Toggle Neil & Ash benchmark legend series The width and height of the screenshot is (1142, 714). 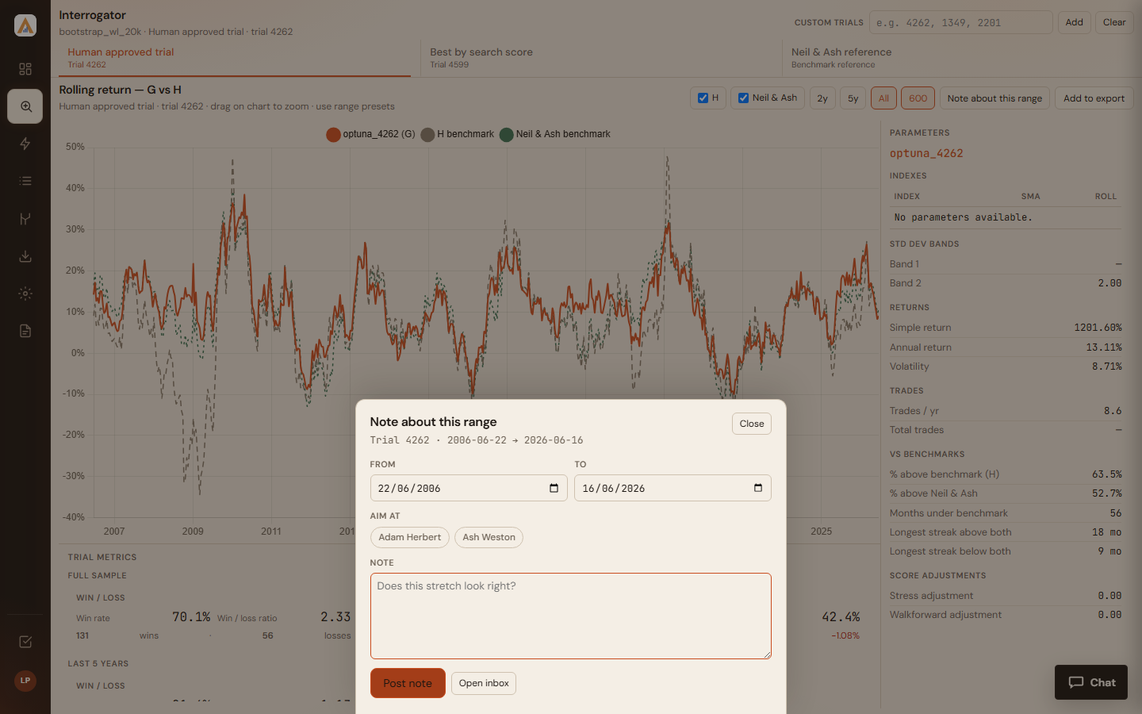(555, 134)
